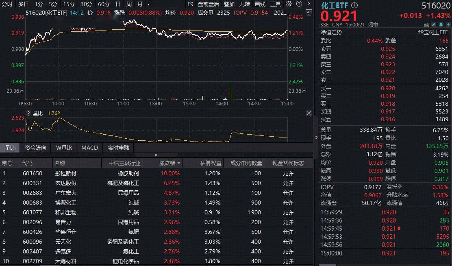Expand constituents table using the double chevron
The height and width of the screenshot is (266, 452).
(x=156, y=155)
